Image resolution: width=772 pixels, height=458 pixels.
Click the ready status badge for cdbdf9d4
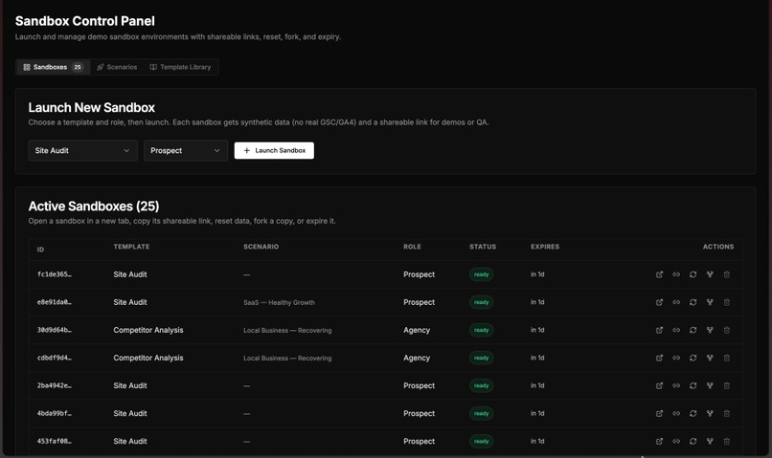(481, 358)
